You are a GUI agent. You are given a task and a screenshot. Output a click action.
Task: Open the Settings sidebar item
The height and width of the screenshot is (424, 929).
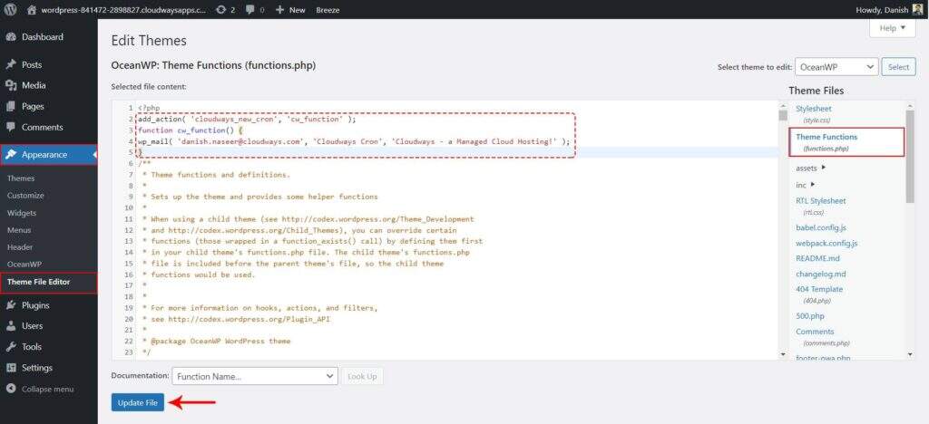tap(36, 368)
